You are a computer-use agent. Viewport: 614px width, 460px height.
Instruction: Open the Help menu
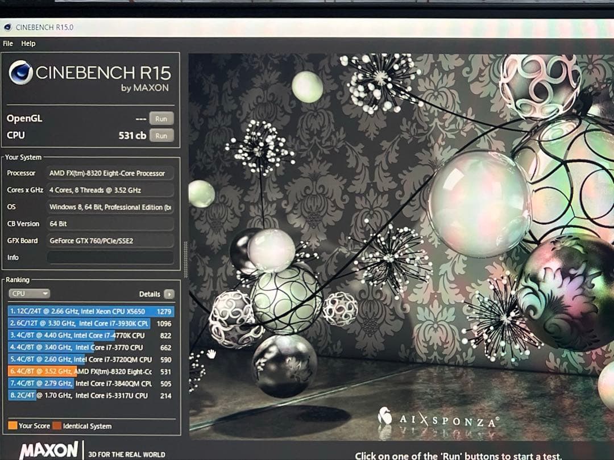click(x=28, y=43)
